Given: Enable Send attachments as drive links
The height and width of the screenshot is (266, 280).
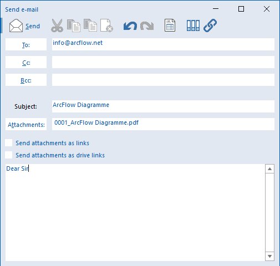Looking at the screenshot, I should pyautogui.click(x=9, y=155).
